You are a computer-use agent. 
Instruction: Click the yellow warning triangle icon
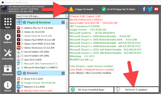[71, 9]
